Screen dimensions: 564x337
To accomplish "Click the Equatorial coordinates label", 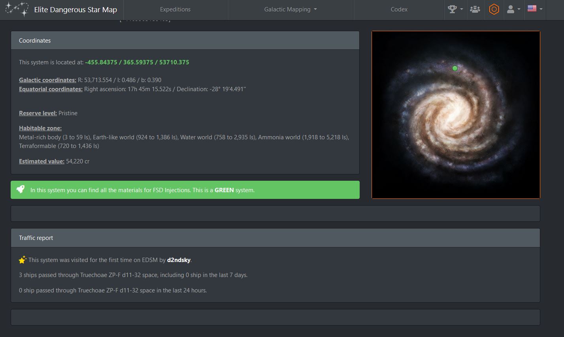I will coord(51,89).
